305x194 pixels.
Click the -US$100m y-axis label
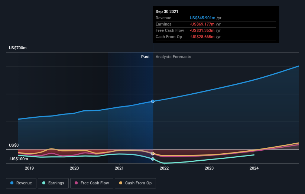point(19,159)
